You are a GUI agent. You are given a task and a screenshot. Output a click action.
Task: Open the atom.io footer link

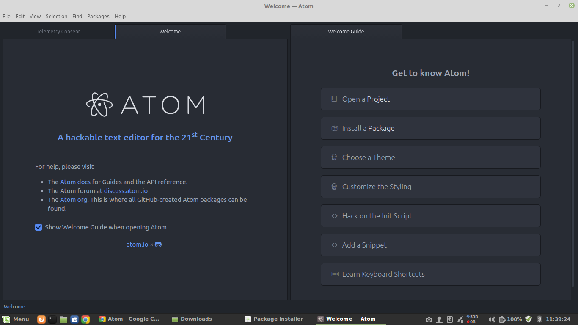pos(138,245)
